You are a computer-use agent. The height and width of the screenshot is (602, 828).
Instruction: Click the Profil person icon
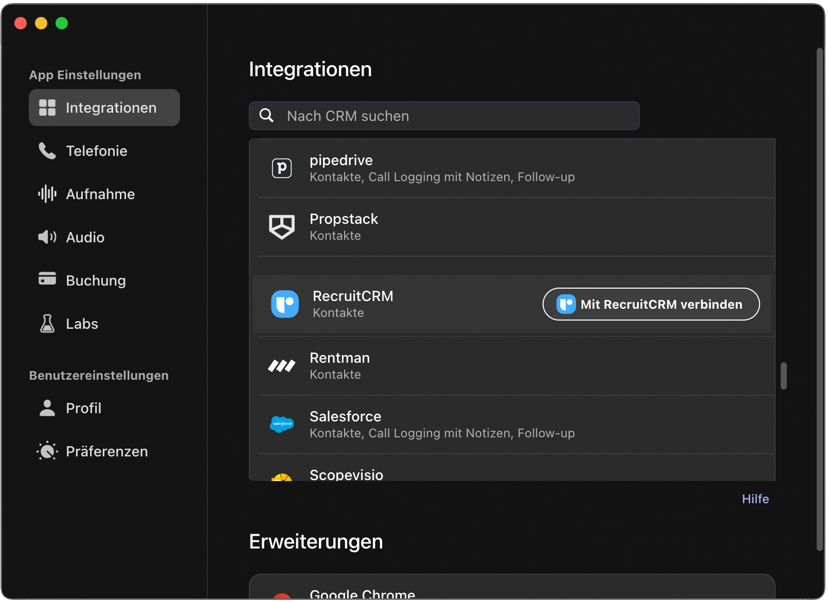47,408
